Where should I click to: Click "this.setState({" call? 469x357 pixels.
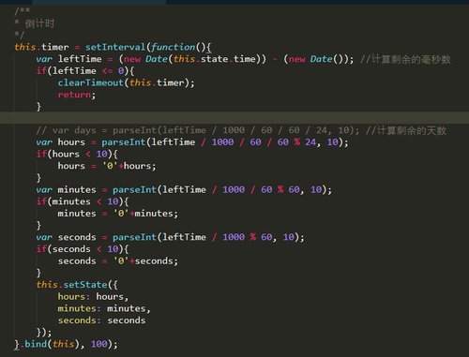77,285
